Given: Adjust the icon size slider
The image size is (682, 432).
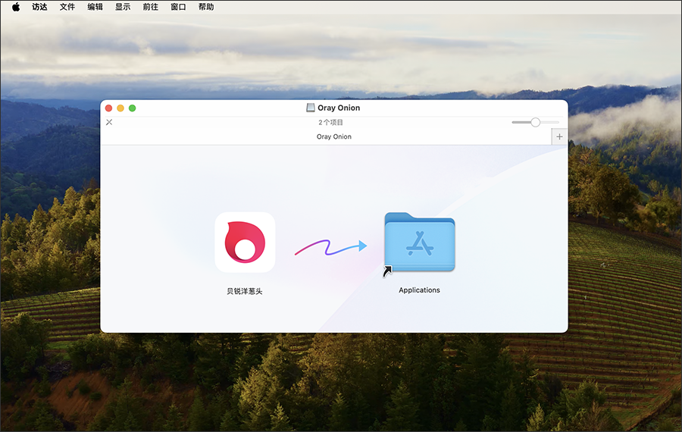Looking at the screenshot, I should [x=536, y=122].
